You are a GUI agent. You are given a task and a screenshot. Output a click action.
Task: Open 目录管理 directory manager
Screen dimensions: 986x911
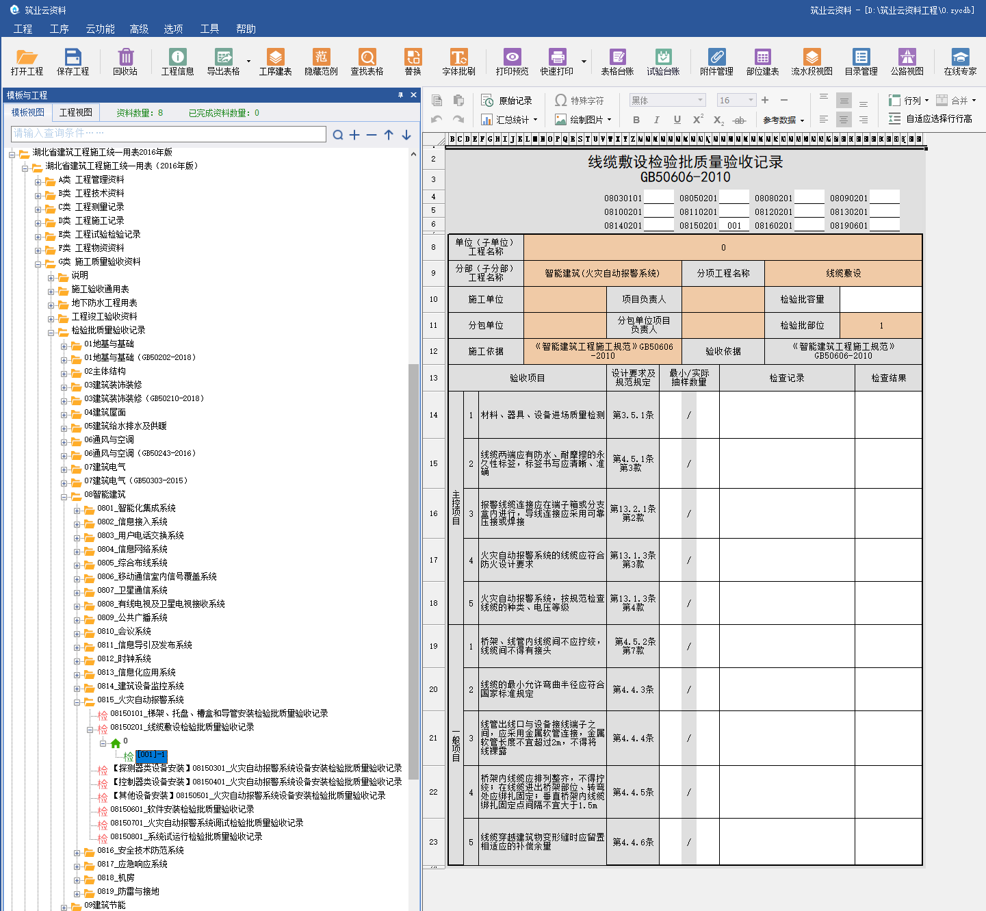coord(861,62)
